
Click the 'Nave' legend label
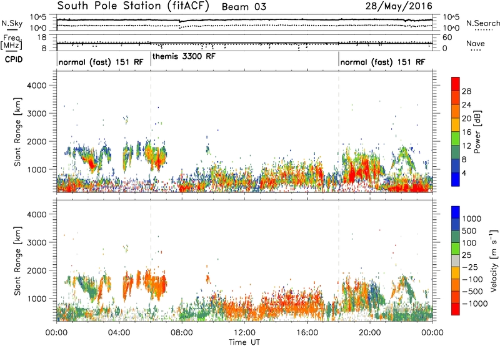pyautogui.click(x=476, y=44)
